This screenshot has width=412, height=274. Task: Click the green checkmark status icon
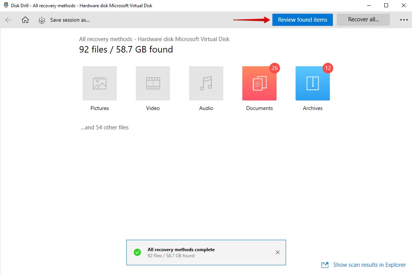coord(137,252)
